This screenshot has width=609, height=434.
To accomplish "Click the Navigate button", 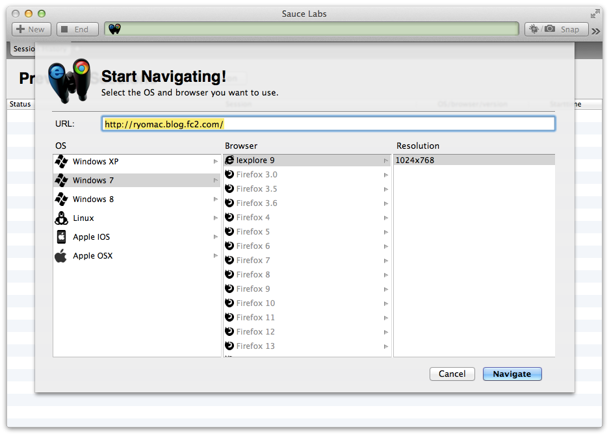I will coord(512,374).
